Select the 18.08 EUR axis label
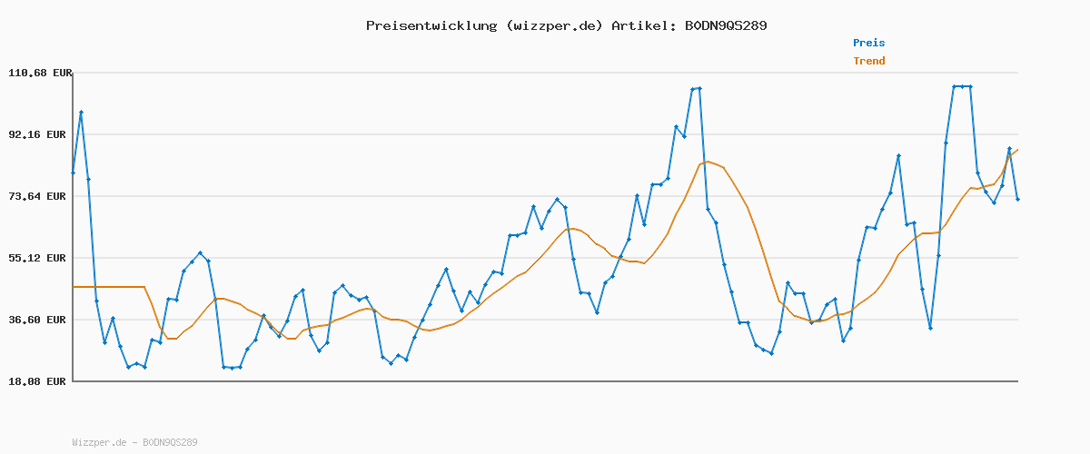The height and width of the screenshot is (454, 1090). (x=40, y=381)
